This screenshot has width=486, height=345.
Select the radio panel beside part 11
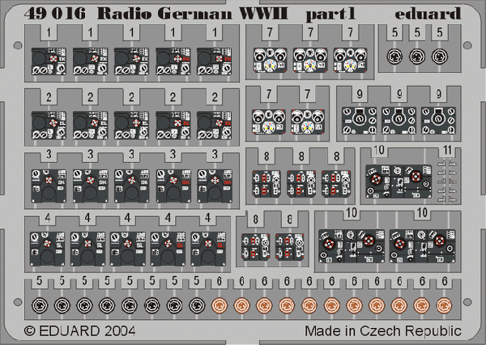coord(399,181)
